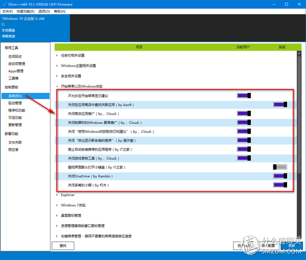Click the blue 刷新 button
The height and width of the screenshot is (260, 306).
click(x=292, y=246)
